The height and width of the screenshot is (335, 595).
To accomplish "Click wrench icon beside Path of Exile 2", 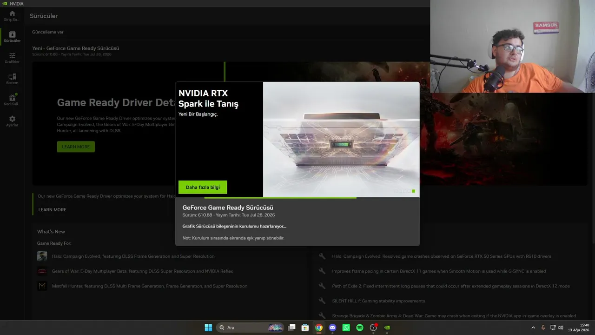I will click(322, 286).
